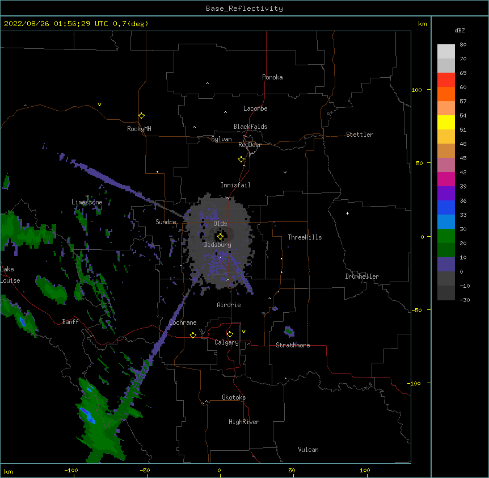Click the Olds town label

click(220, 224)
